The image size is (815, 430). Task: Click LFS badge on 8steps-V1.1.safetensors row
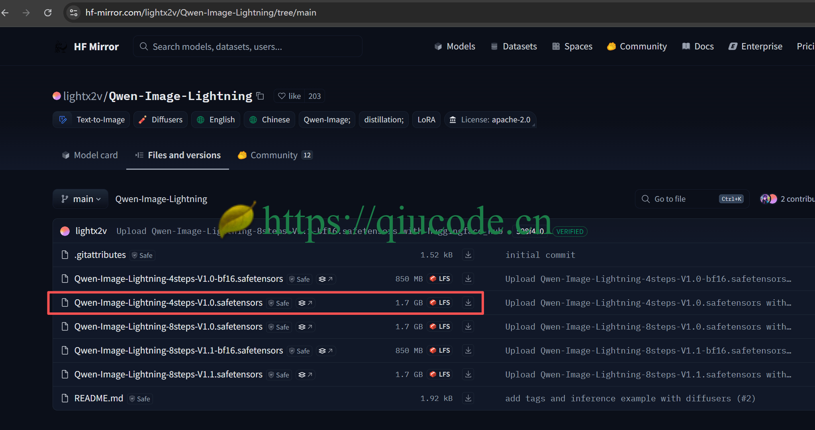point(440,375)
